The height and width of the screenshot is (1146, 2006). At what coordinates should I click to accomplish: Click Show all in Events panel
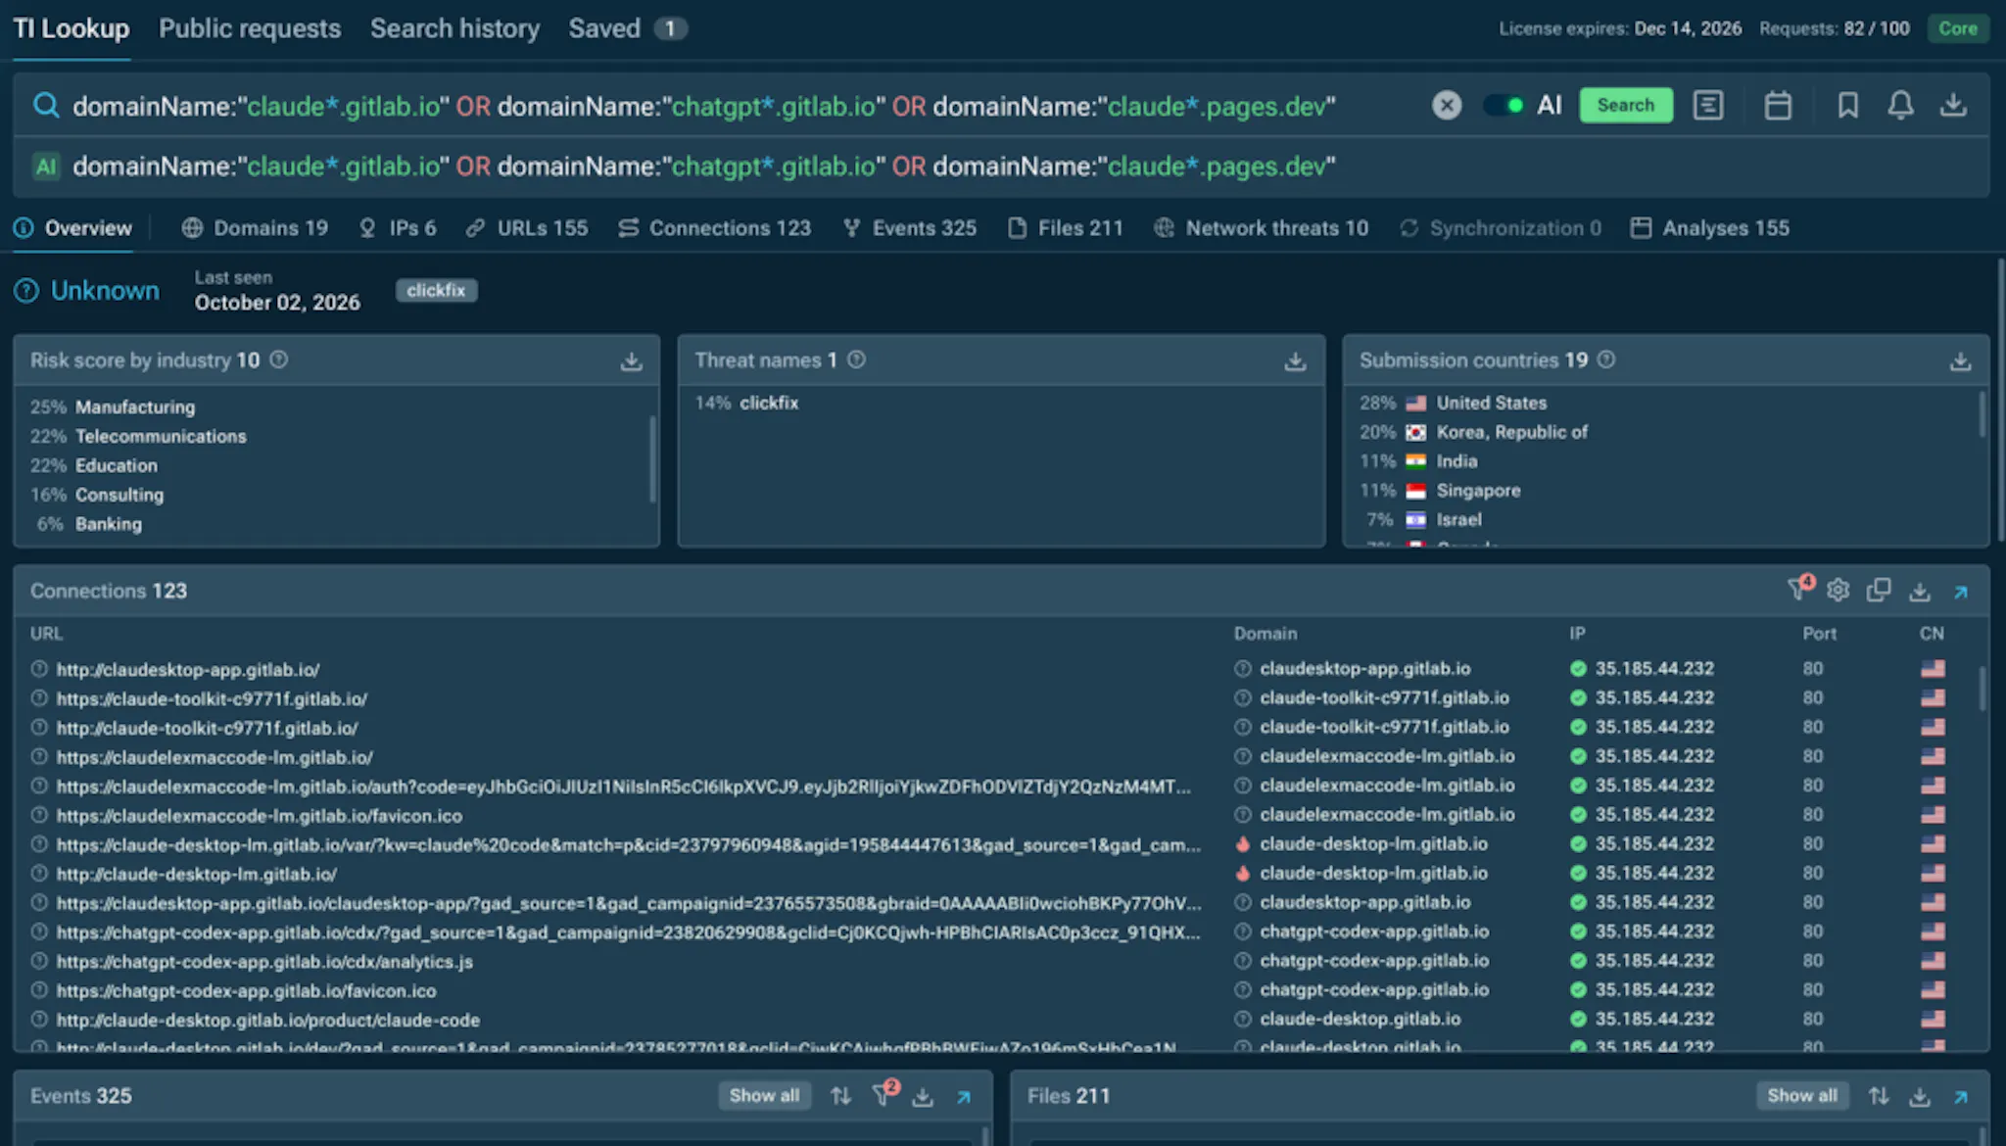coord(764,1095)
